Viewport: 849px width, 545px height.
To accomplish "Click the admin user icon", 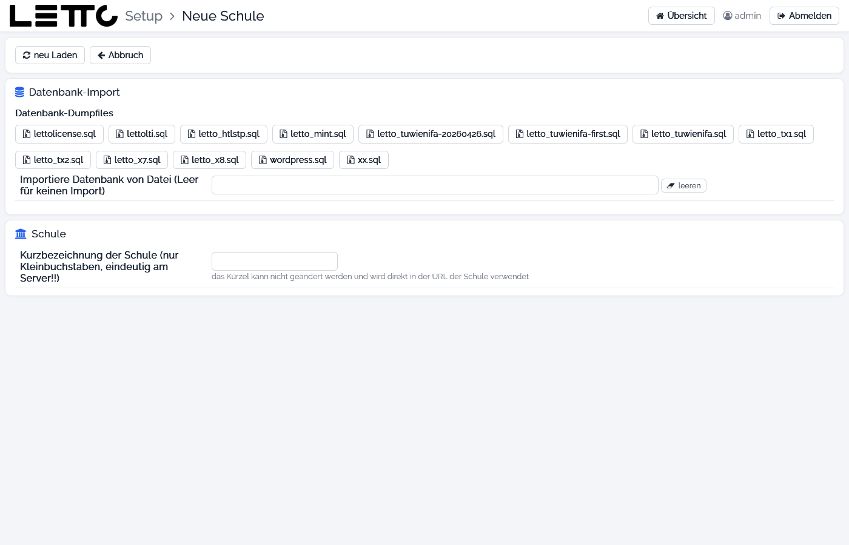I will point(728,16).
